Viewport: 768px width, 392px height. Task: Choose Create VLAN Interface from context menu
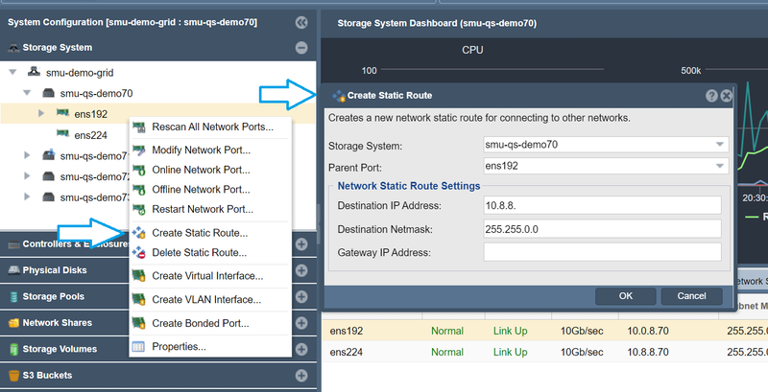click(205, 300)
